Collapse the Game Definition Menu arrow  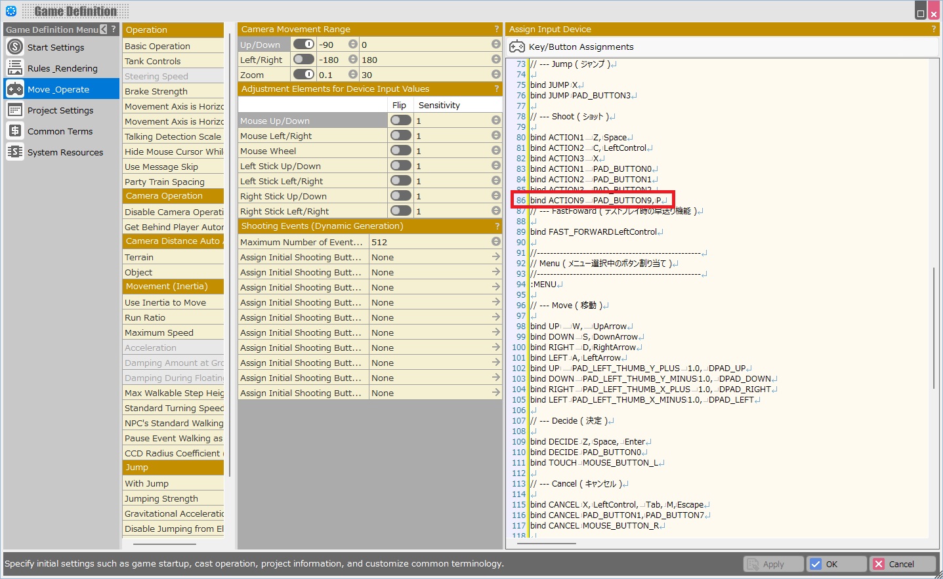click(104, 30)
